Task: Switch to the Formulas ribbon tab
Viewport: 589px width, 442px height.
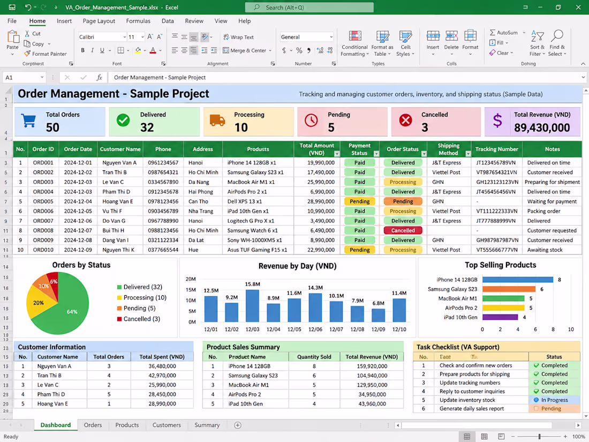Action: [138, 21]
